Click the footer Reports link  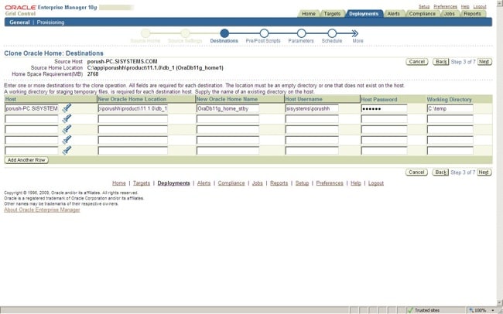279,183
